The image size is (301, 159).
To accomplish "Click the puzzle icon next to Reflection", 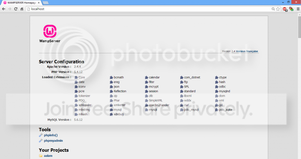I will (x=111, y=91).
